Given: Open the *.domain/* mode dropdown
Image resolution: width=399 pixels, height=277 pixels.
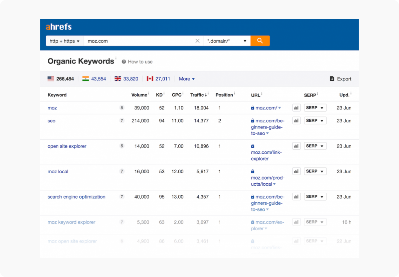Looking at the screenshot, I should click(x=227, y=41).
